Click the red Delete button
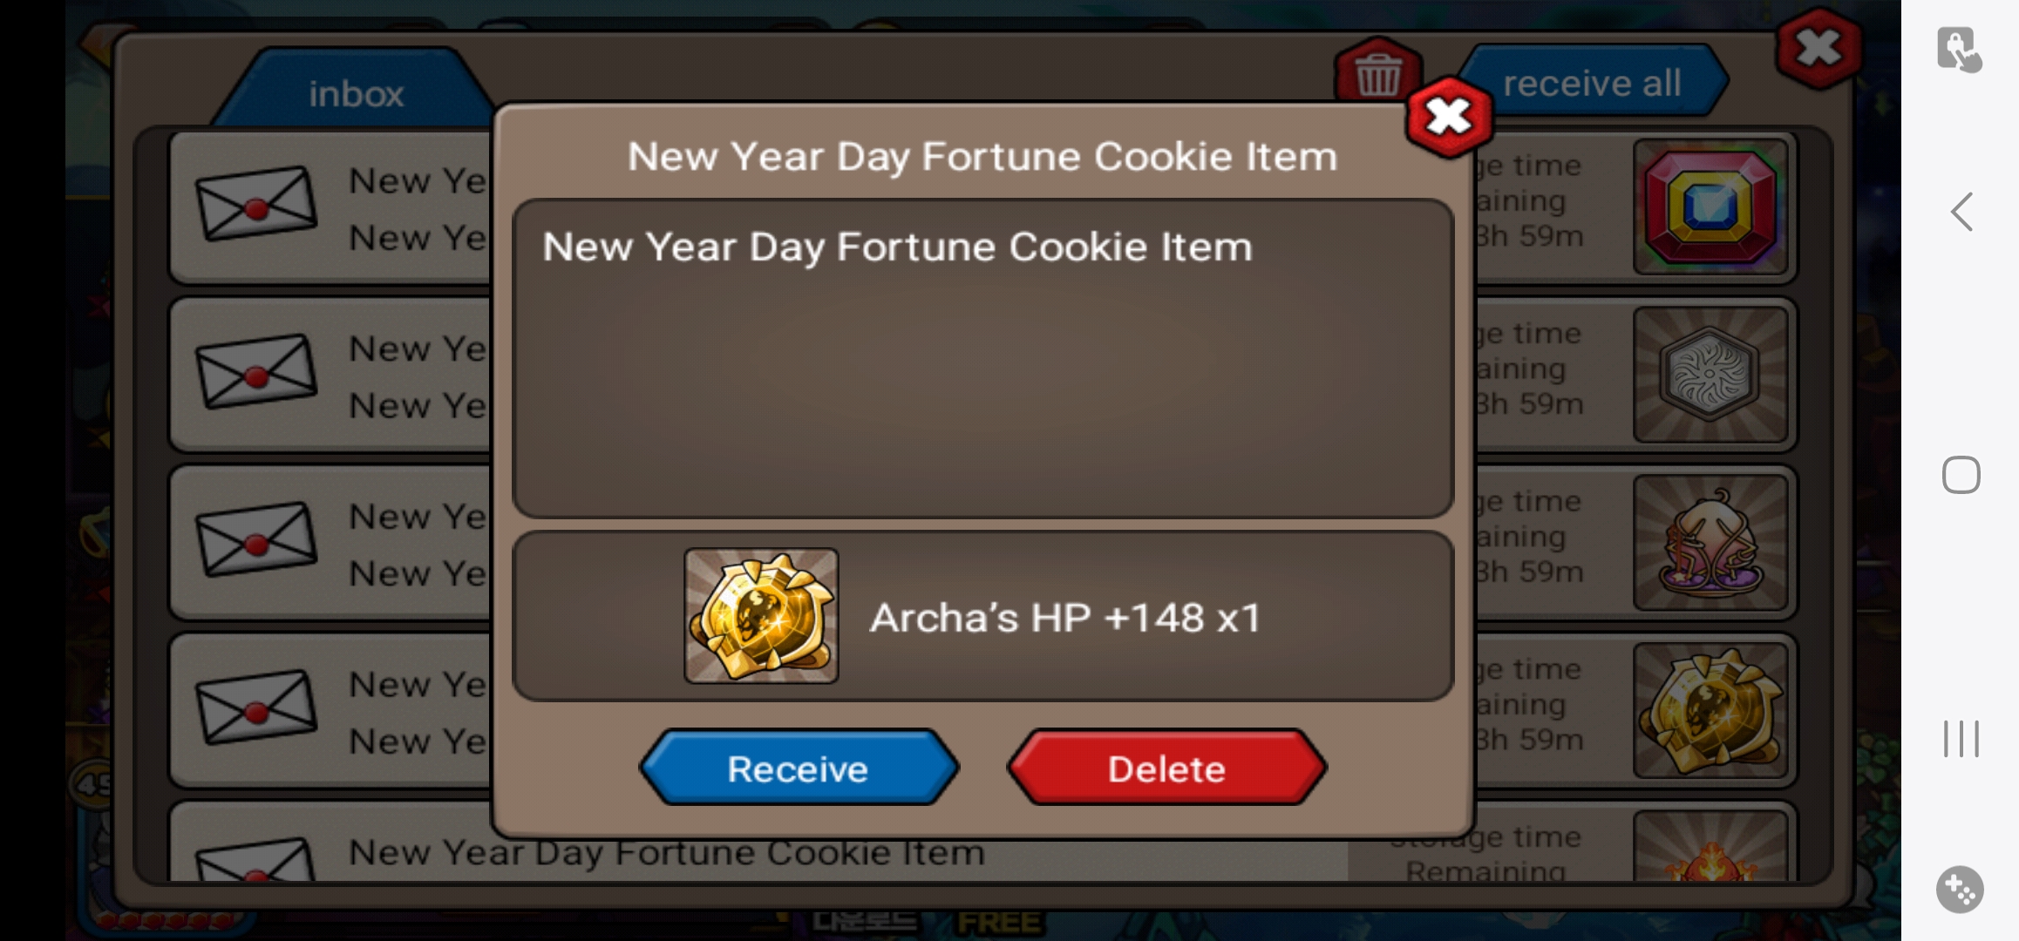2019x941 pixels. click(x=1166, y=768)
